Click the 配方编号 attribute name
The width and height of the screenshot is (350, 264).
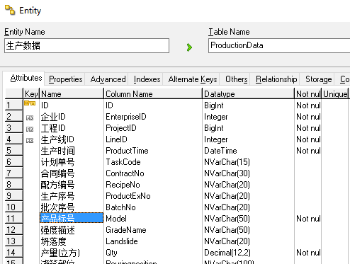(57, 185)
